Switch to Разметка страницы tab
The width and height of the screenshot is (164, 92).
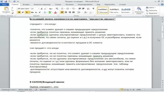point(42,5)
